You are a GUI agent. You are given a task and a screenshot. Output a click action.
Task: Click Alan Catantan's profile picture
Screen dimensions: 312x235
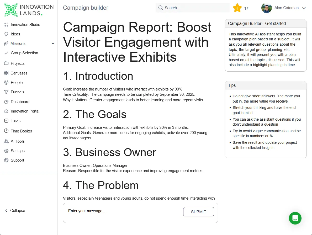[266, 8]
